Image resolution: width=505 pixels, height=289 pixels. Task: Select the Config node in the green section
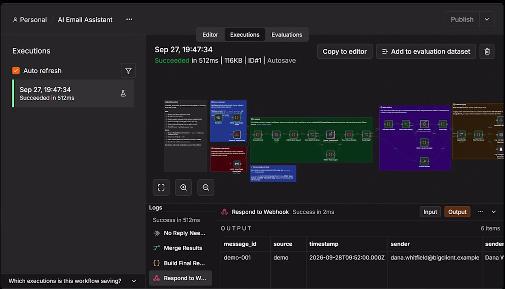coord(276,134)
